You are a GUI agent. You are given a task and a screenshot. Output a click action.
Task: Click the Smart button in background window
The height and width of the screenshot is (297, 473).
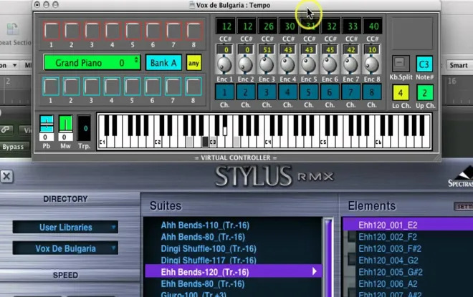click(459, 65)
